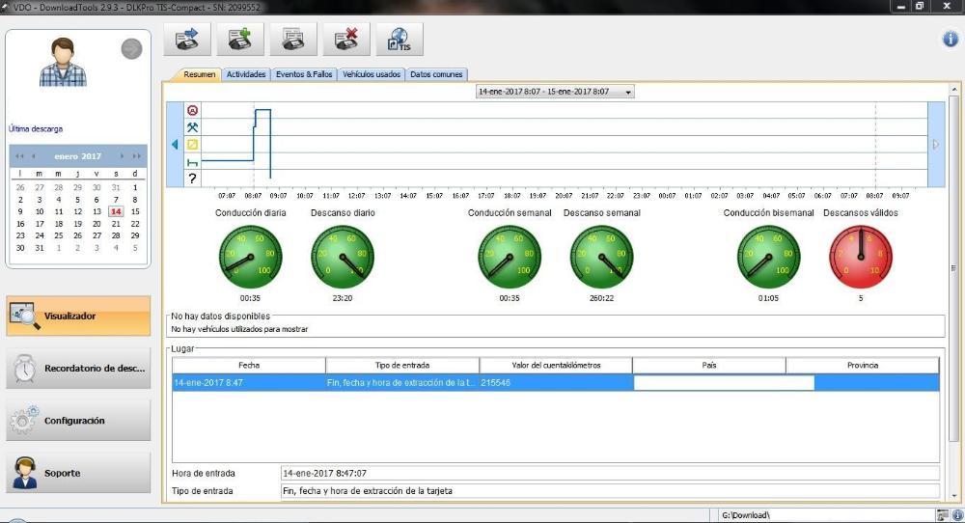Click the Configuración gears icon
965x523 pixels.
25,421
